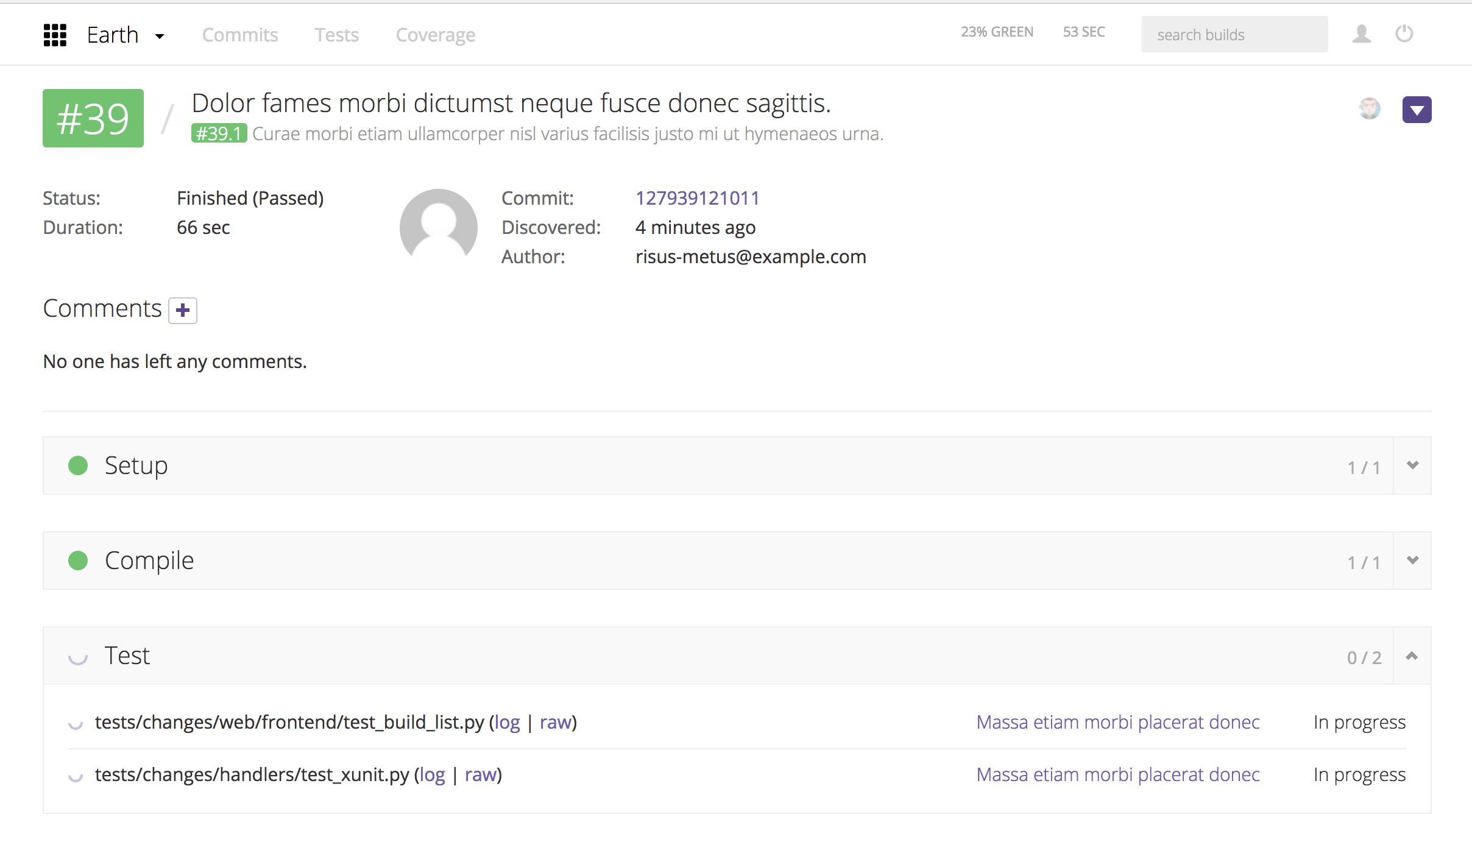Click the search builds field
Image resolution: width=1472 pixels, height=842 pixels.
pyautogui.click(x=1234, y=34)
